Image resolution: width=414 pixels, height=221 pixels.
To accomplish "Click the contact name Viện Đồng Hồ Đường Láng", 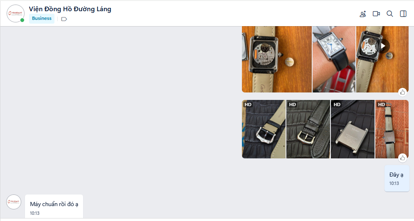I will (x=70, y=9).
